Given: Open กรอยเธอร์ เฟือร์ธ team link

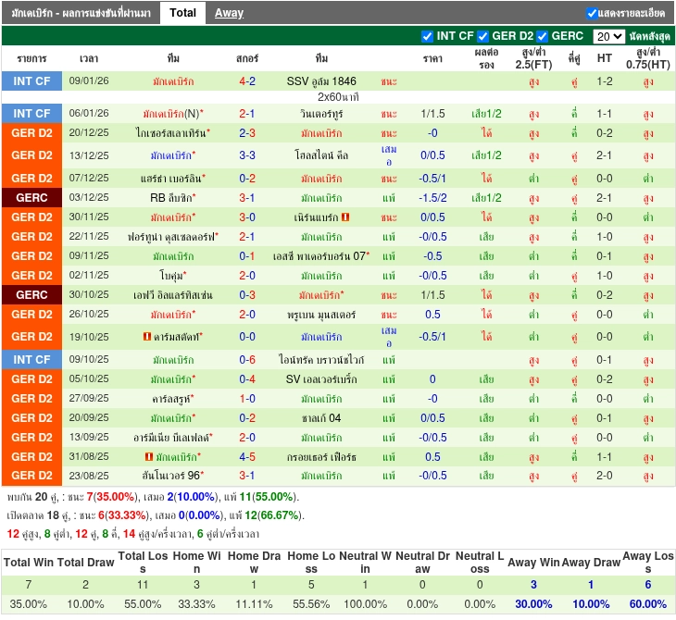Looking at the screenshot, I should click(x=321, y=457).
